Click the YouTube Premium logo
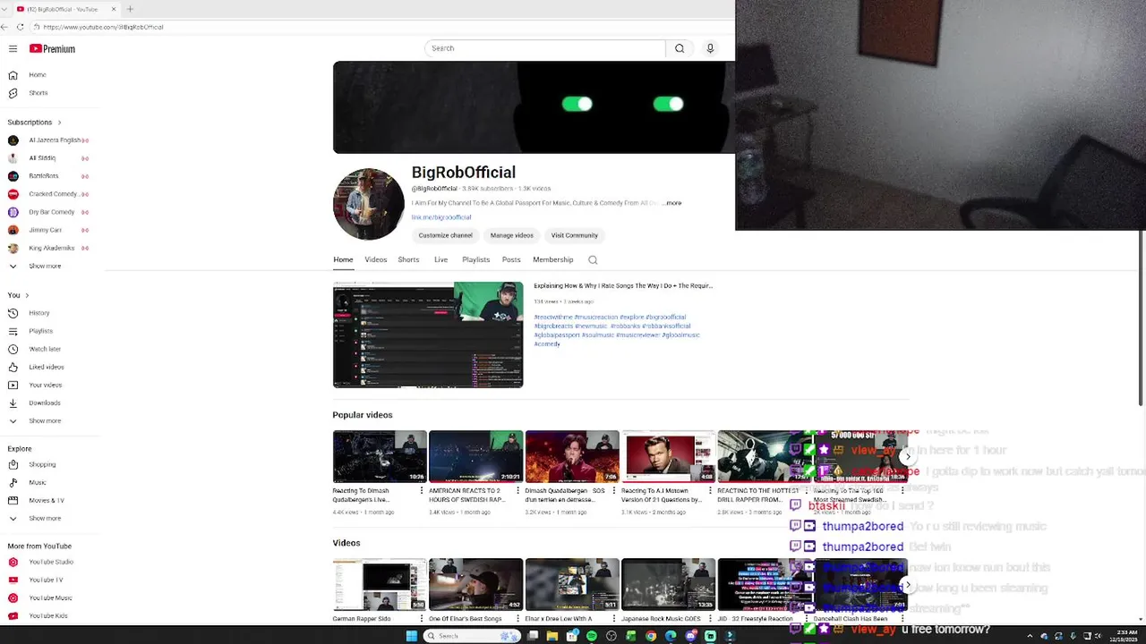This screenshot has height=644, width=1146. (x=52, y=48)
